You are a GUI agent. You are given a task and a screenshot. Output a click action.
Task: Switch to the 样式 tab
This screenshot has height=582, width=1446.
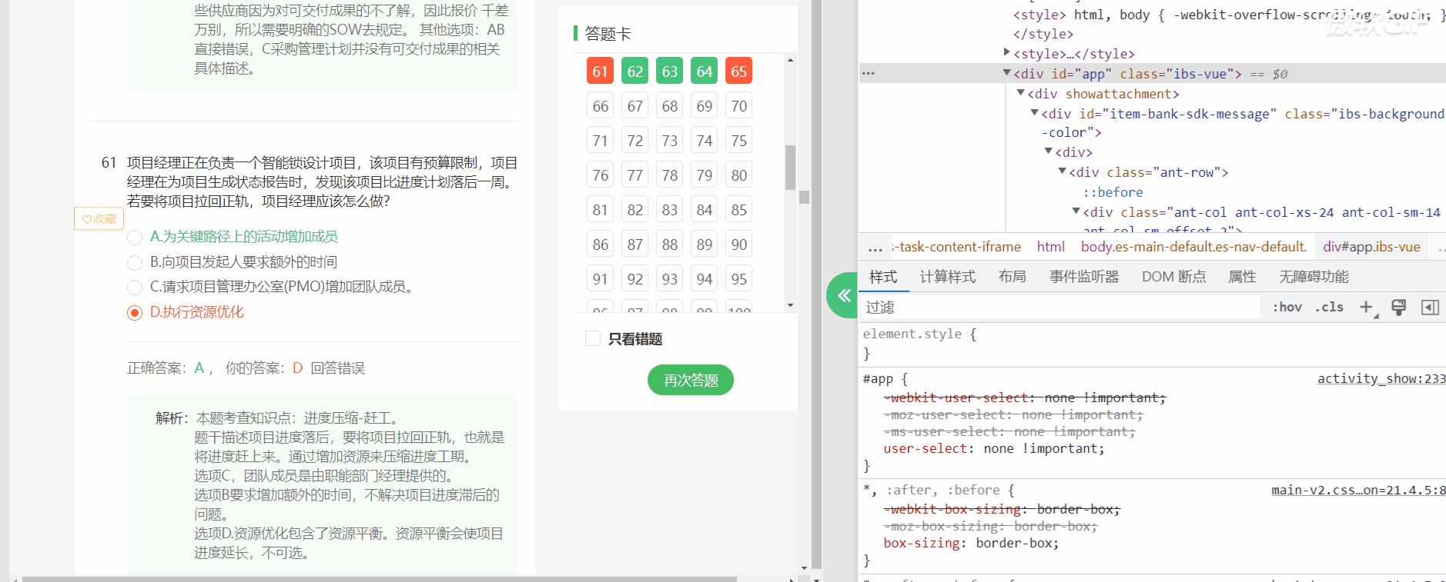click(883, 277)
